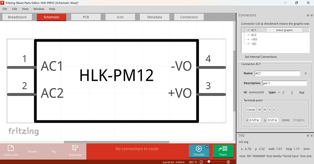Click the zoom in plus icon
Viewport: 314px width, 164px height.
[228, 162]
